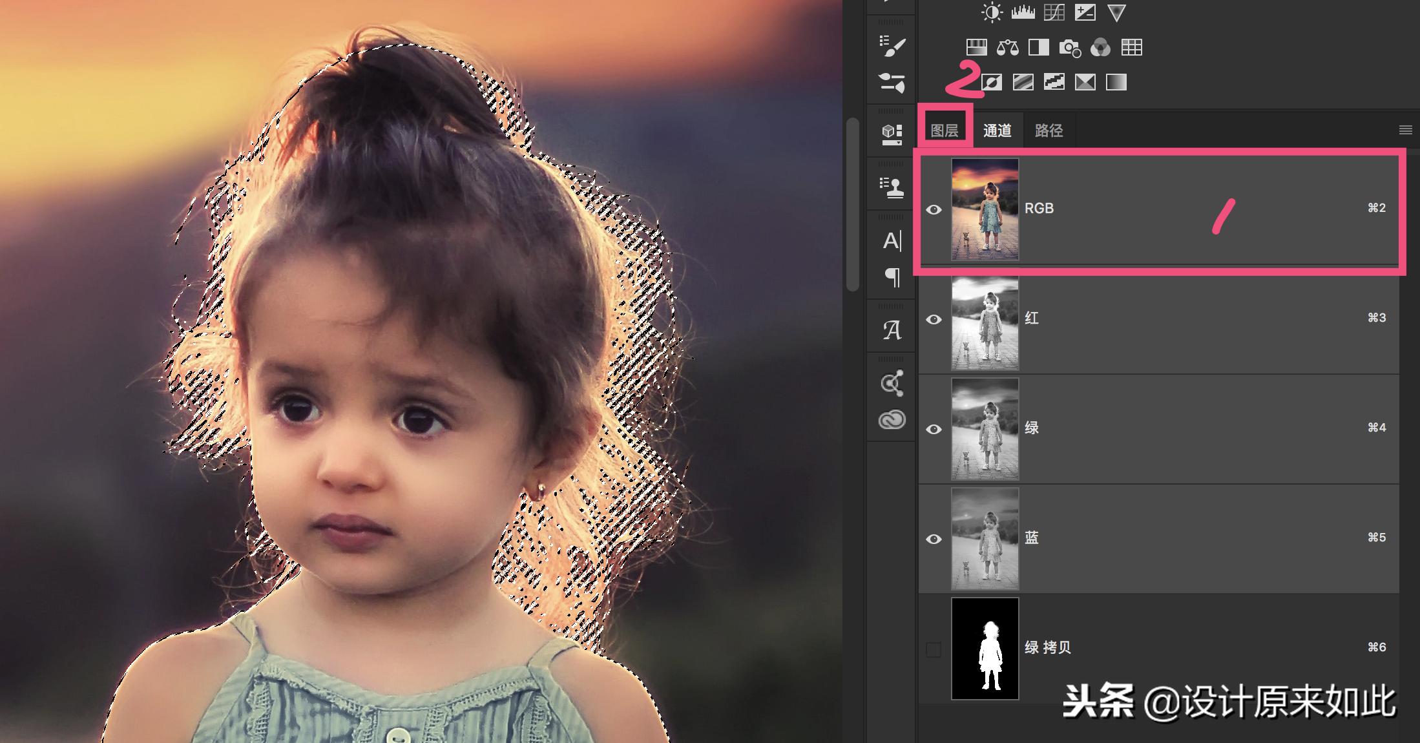The width and height of the screenshot is (1420, 743).
Task: Add a Curves adjustment layer
Action: [1054, 12]
